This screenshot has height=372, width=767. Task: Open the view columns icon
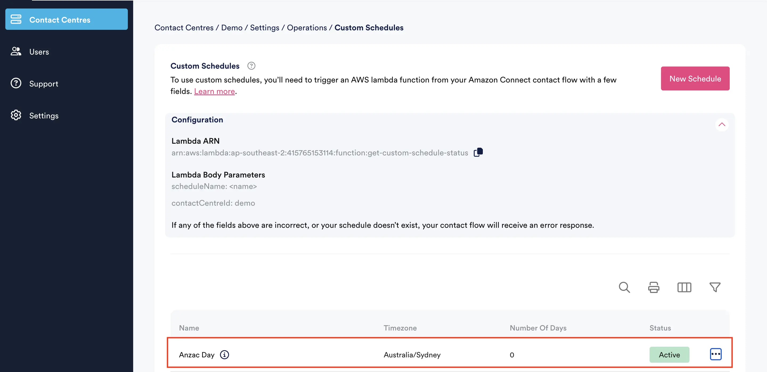click(684, 287)
